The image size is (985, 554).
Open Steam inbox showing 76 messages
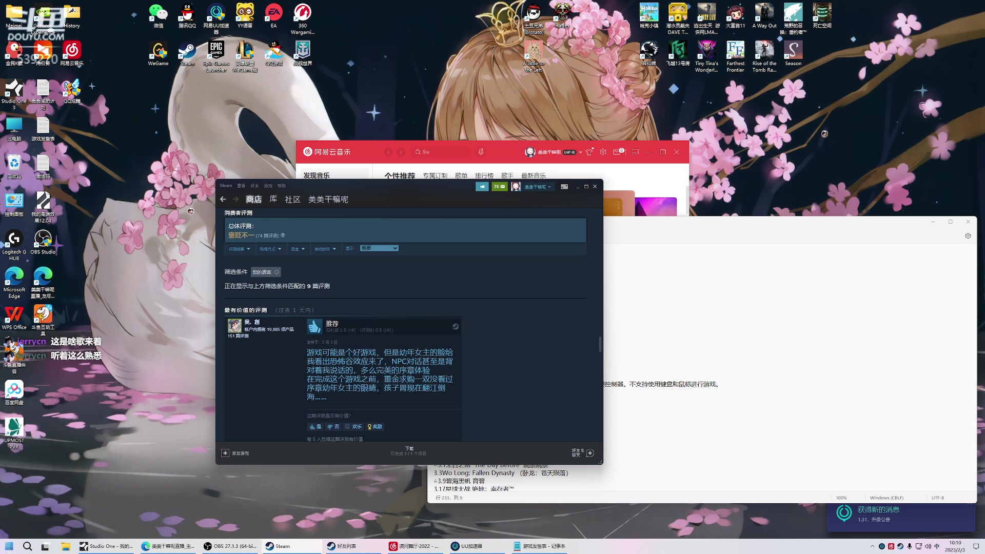(499, 187)
